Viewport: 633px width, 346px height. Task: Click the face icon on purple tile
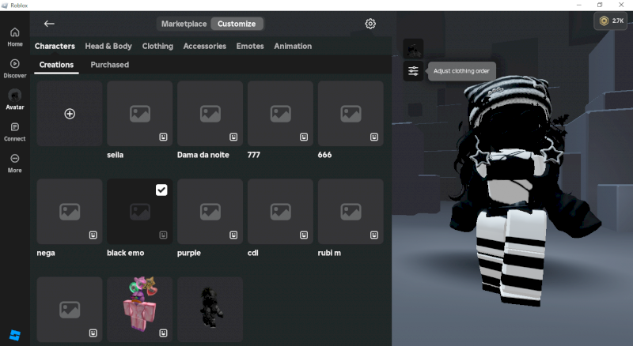(233, 235)
